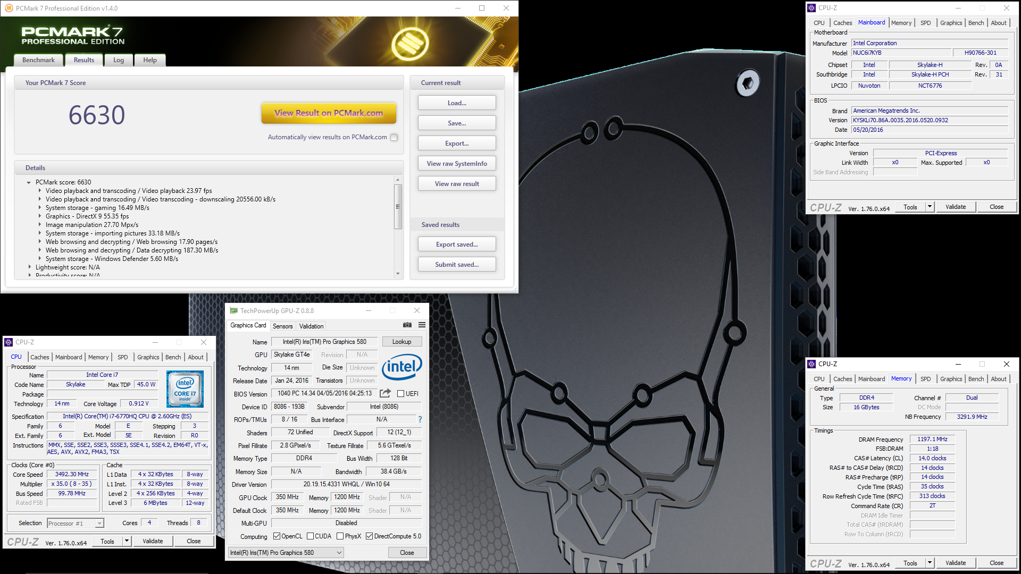1021x574 pixels.
Task: Click the CPU-Z Memory window title icon
Action: tap(811, 364)
